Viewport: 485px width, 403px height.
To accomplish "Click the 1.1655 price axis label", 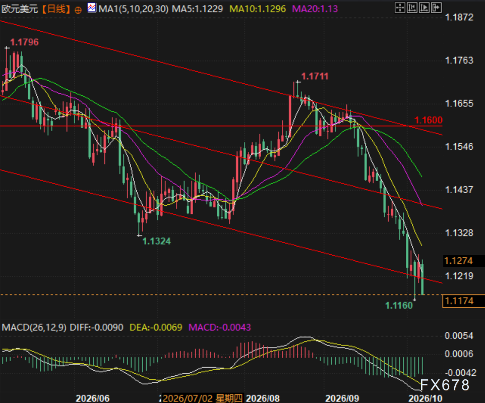I will tap(459, 103).
